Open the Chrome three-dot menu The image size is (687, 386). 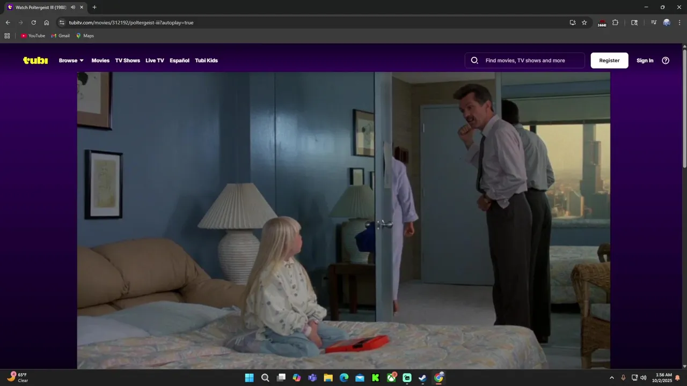679,23
